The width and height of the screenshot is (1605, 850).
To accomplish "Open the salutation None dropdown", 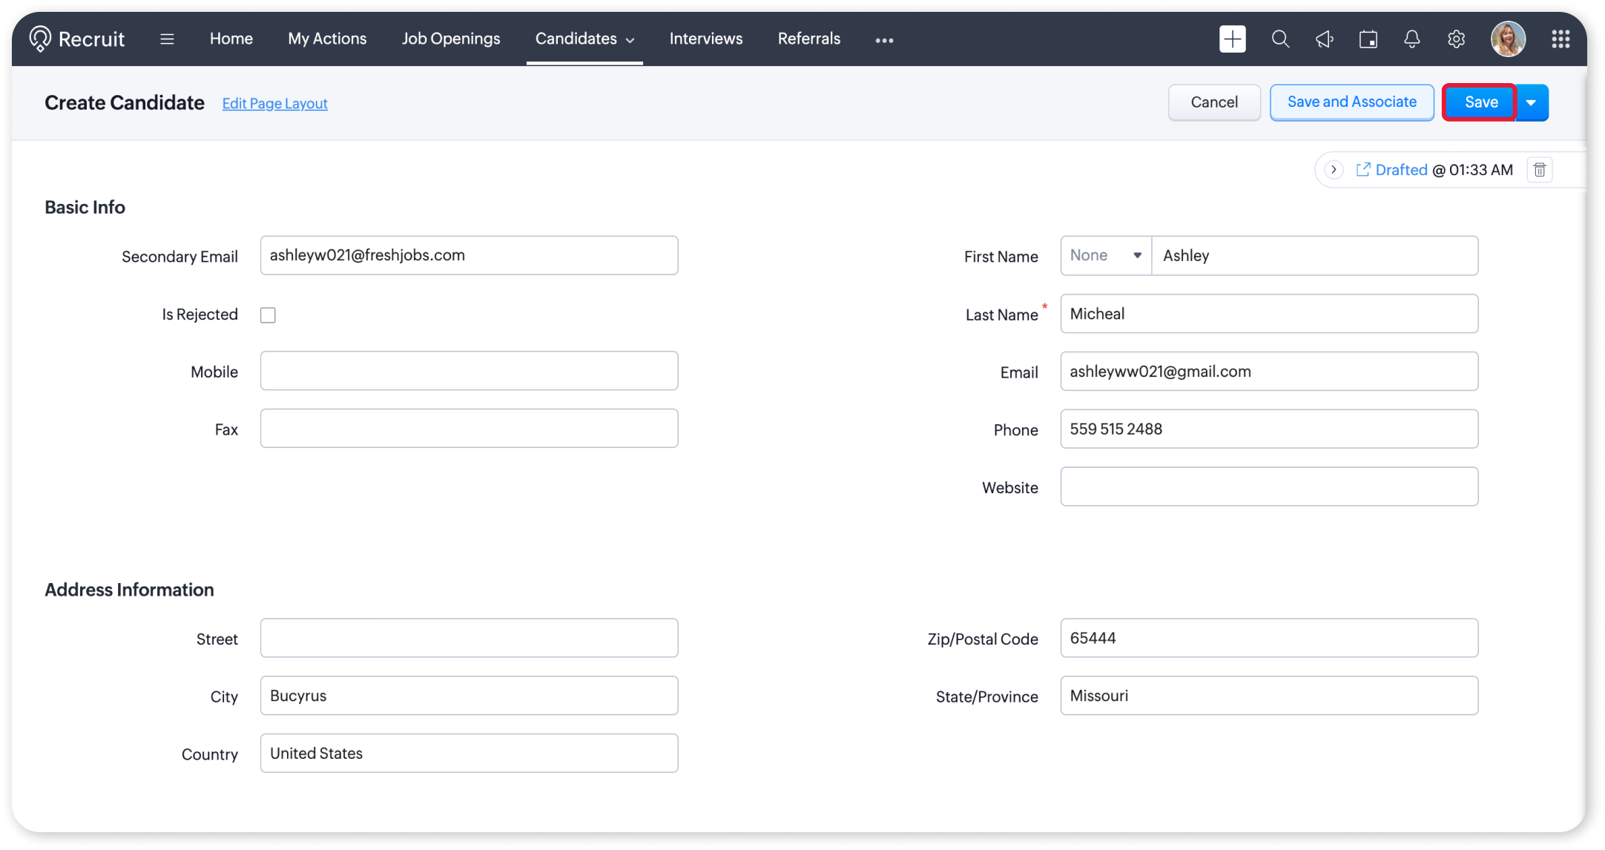I will (1105, 255).
